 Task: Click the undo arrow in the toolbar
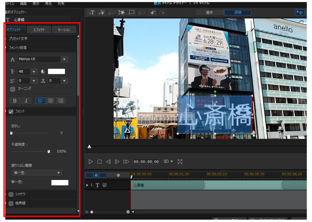click(x=152, y=12)
